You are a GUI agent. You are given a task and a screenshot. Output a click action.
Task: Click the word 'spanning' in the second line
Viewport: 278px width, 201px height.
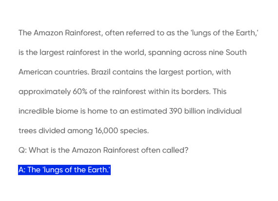point(164,53)
